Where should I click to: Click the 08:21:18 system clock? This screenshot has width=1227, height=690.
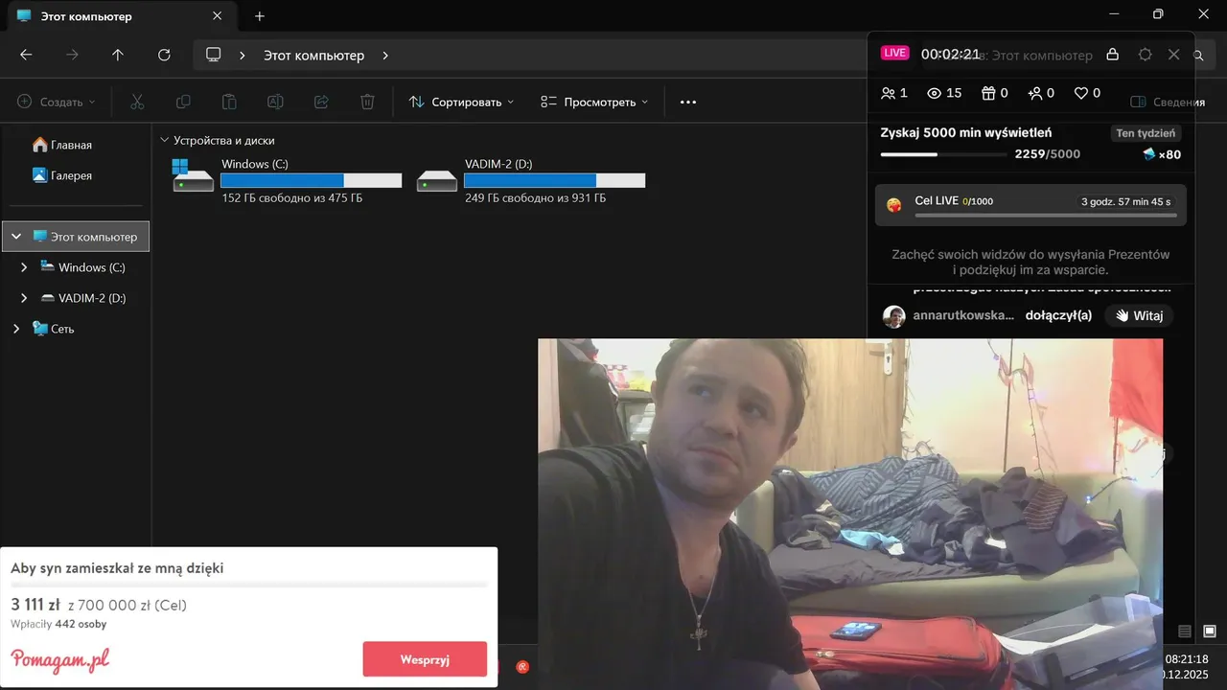pyautogui.click(x=1187, y=659)
